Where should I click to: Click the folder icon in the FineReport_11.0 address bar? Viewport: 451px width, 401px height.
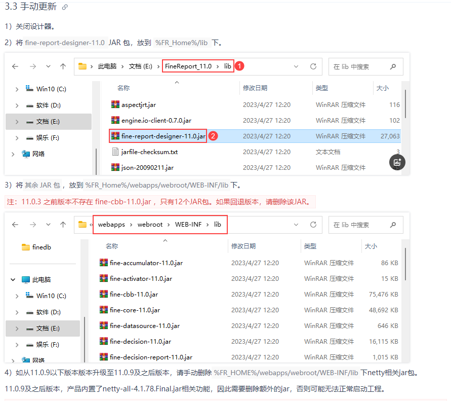pyautogui.click(x=83, y=66)
